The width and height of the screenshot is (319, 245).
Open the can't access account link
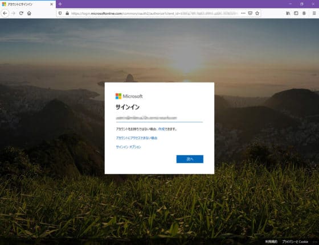click(x=137, y=138)
